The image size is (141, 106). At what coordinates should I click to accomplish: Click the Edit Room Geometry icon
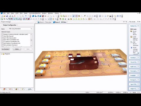pos(131,42)
